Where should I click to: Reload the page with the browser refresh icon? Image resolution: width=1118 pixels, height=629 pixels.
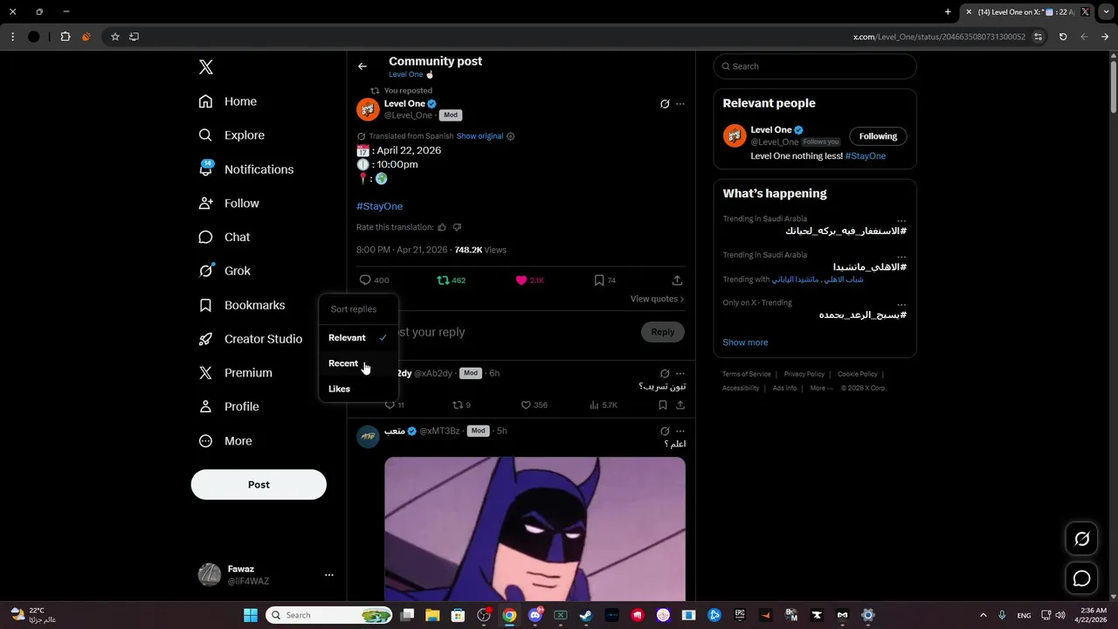(x=1063, y=37)
